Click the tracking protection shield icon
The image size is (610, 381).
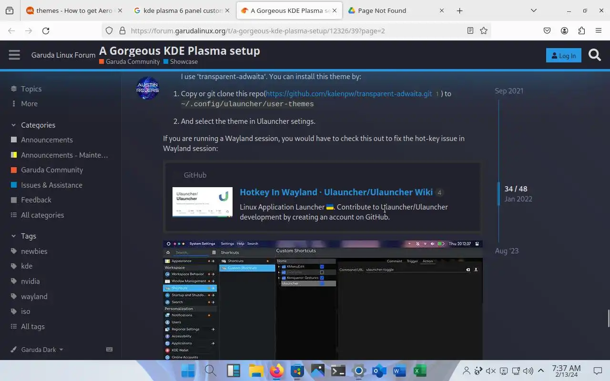[x=109, y=30]
